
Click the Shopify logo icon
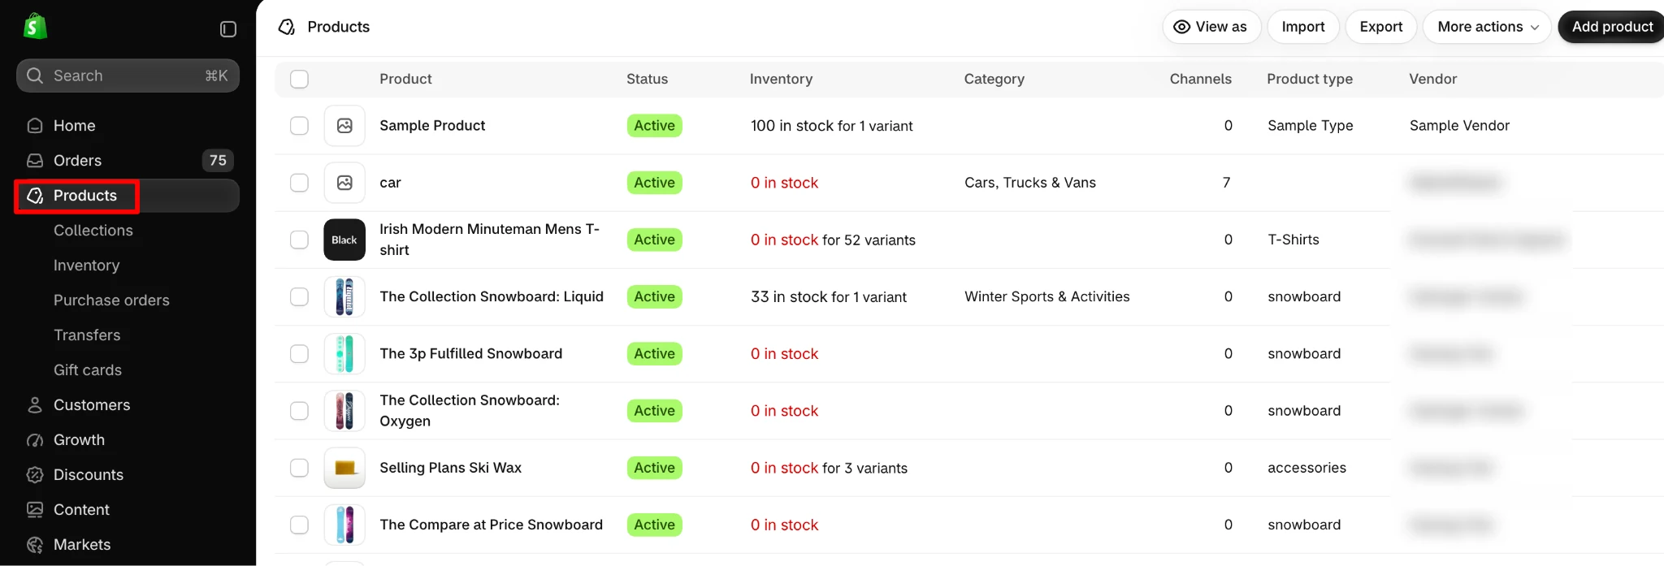[x=35, y=26]
